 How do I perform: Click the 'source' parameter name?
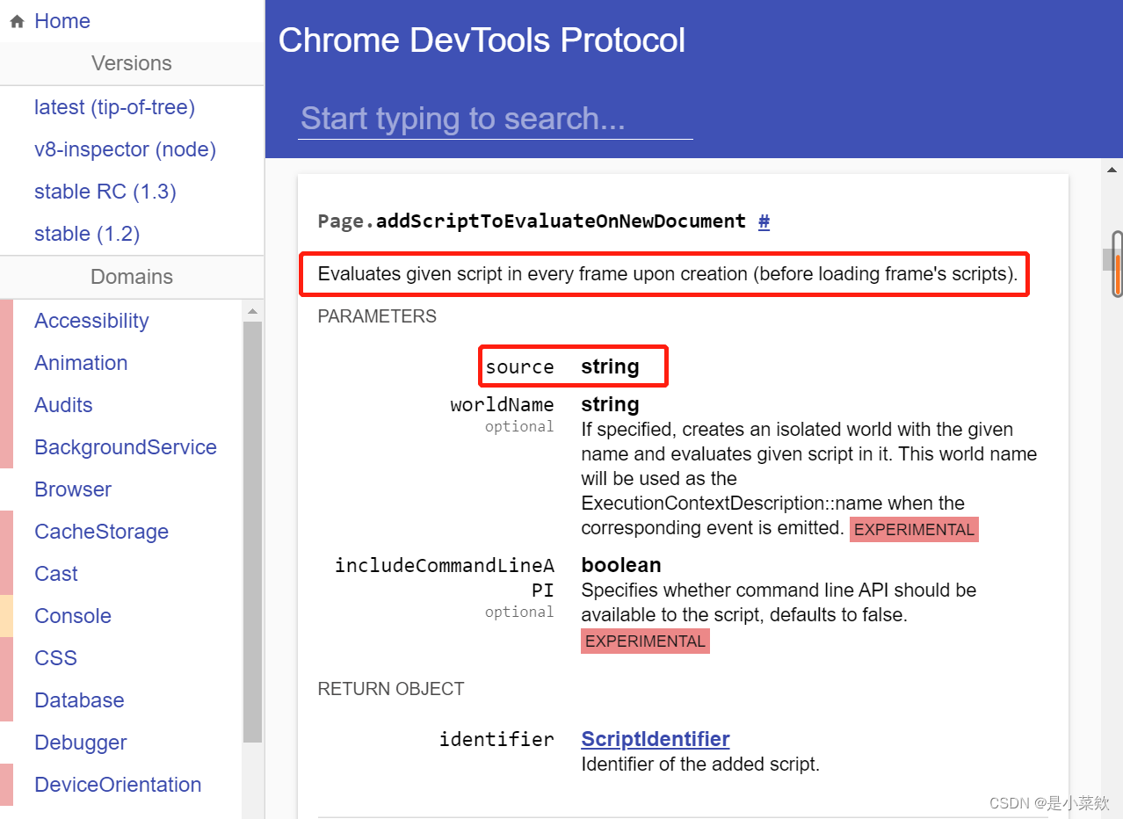pos(519,367)
